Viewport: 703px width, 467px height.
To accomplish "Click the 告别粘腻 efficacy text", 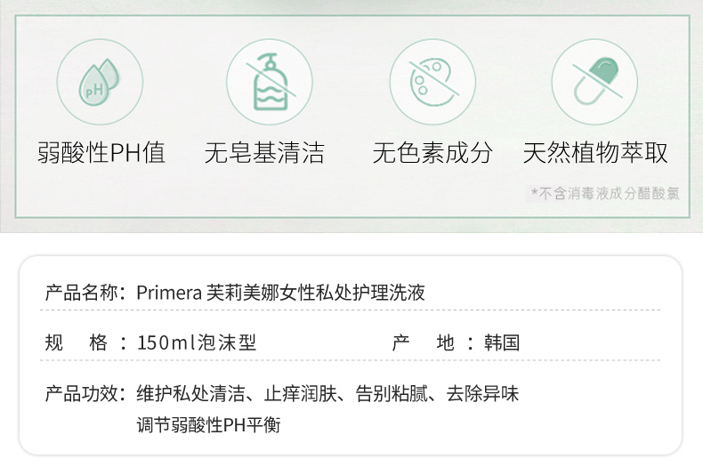I will click(x=392, y=393).
